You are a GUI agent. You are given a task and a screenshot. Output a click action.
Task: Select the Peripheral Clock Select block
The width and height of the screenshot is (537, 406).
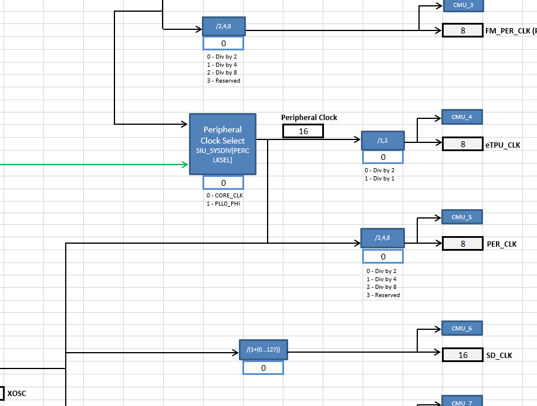(222, 144)
